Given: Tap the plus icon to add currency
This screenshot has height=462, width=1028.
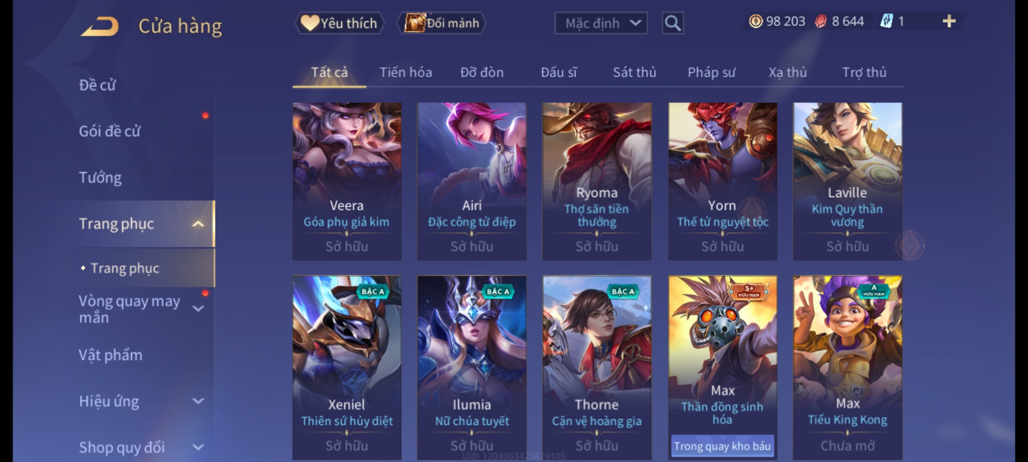Looking at the screenshot, I should (949, 21).
